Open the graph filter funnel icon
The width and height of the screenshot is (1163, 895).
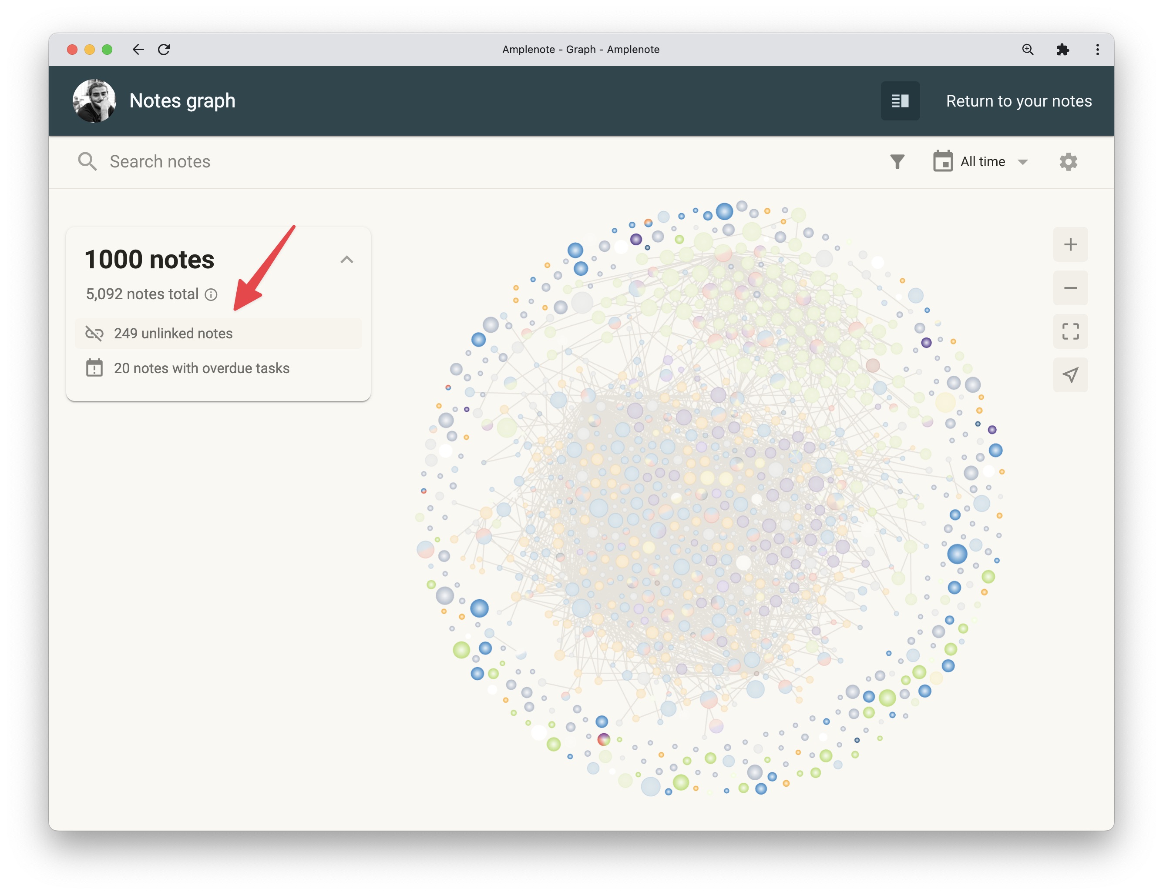pyautogui.click(x=897, y=162)
